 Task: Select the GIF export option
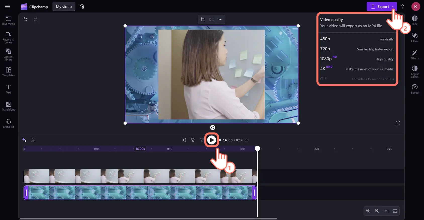357,79
